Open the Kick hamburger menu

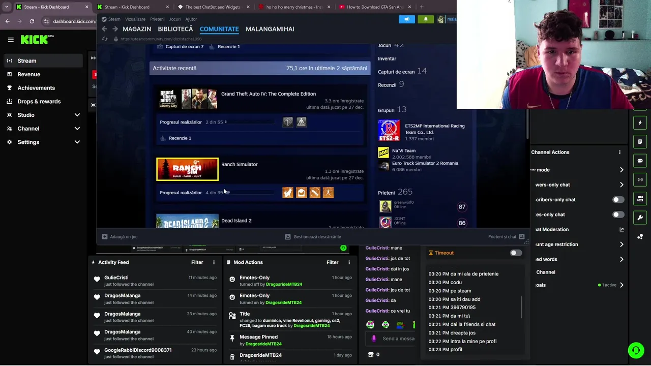(11, 40)
